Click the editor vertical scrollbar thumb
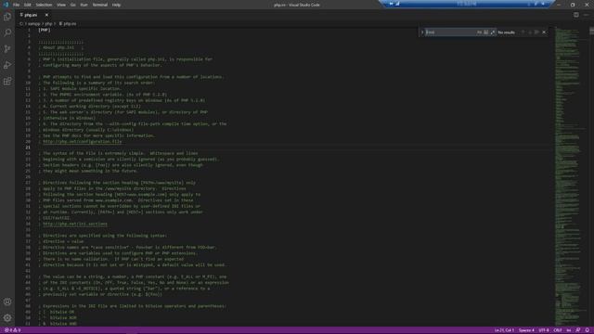Viewport: 594px width, 334px height. [x=591, y=31]
